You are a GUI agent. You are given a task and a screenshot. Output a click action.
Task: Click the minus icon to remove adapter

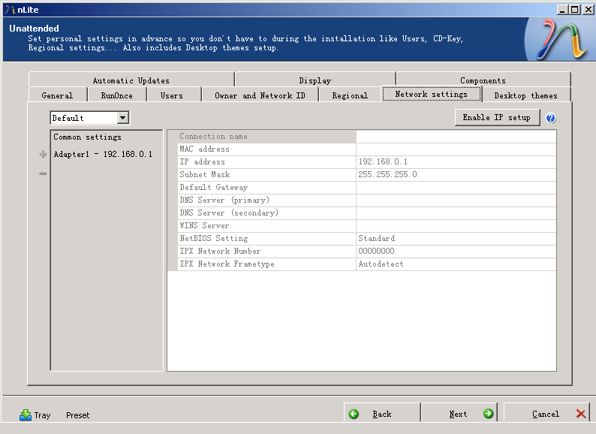(x=43, y=173)
